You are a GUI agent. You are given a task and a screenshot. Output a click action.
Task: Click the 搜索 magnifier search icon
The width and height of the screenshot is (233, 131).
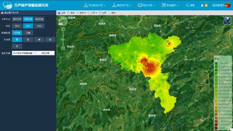(x=187, y=5)
